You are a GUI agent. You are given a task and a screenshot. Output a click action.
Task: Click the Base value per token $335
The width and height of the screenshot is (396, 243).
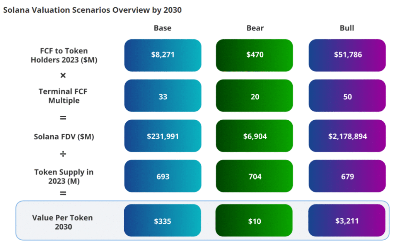click(163, 221)
